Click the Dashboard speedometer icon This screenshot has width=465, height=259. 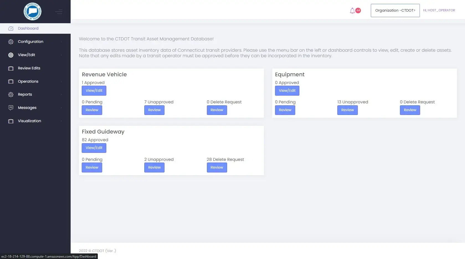coord(11,28)
